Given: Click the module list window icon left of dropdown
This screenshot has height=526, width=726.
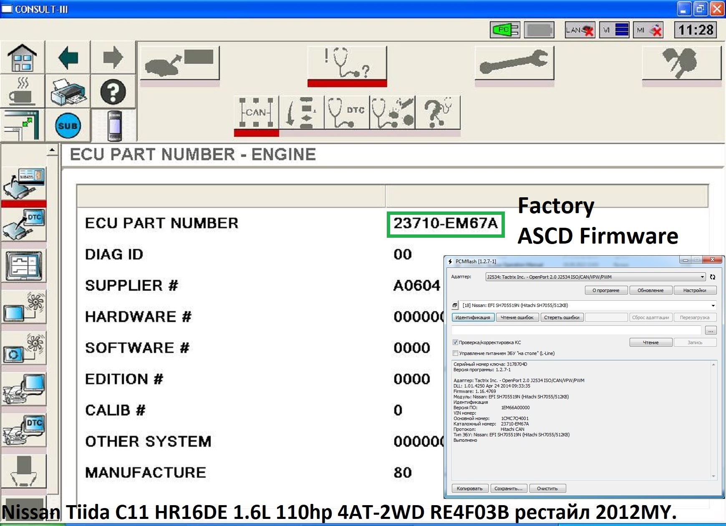Looking at the screenshot, I should click(x=455, y=305).
